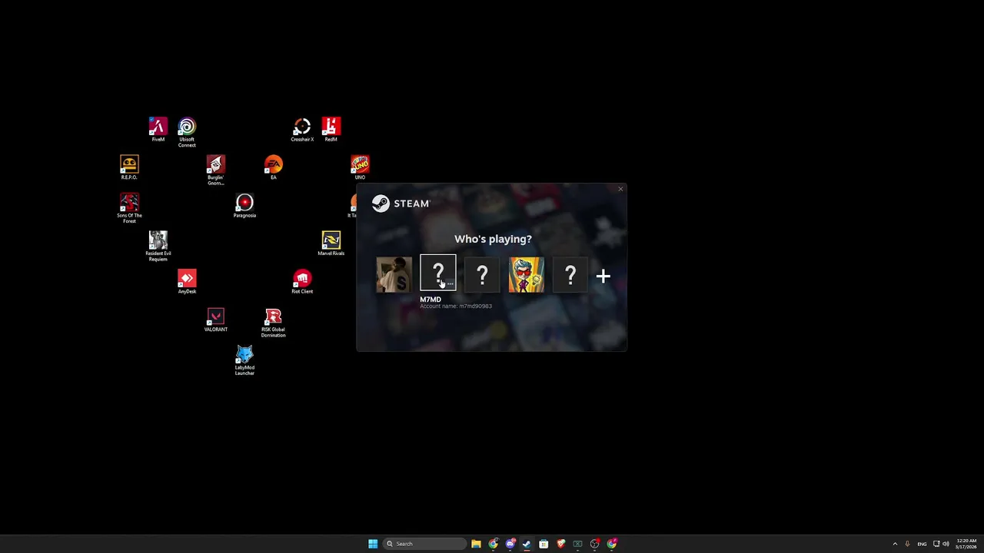The width and height of the screenshot is (984, 553).
Task: Click the microphone tray icon
Action: (907, 544)
